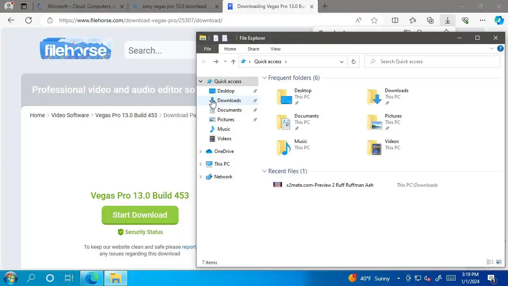Open Home ribbon tab in File Explorer
Viewport: 508px width, 286px height.
230,49
